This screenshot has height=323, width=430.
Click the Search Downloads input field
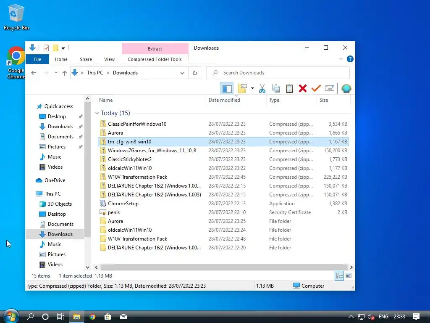[x=278, y=73]
